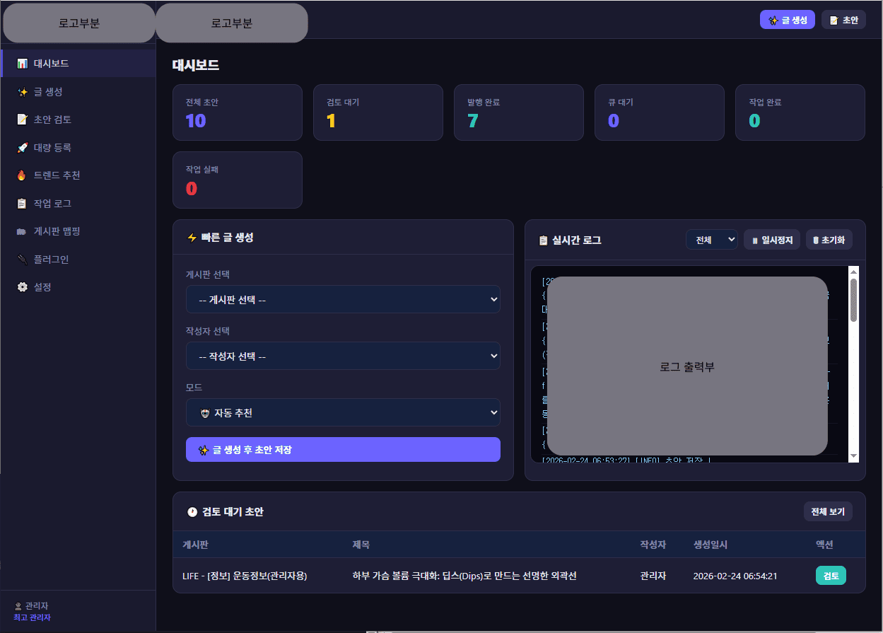883x633 pixels.
Task: Open 설정 using the gear icon
Action: click(x=24, y=286)
